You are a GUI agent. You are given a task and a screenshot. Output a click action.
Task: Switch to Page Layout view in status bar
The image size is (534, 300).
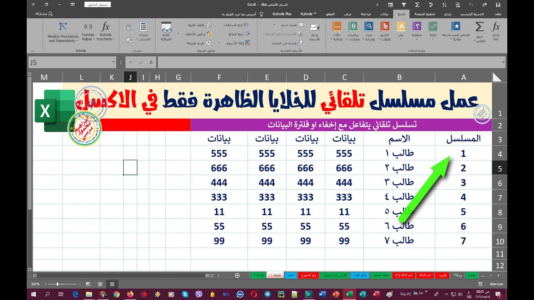100,284
